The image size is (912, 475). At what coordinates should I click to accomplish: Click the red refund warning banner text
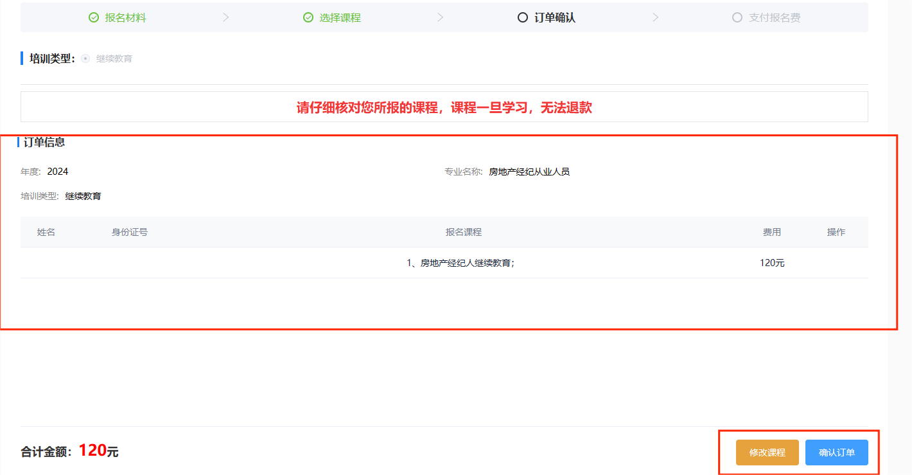444,107
